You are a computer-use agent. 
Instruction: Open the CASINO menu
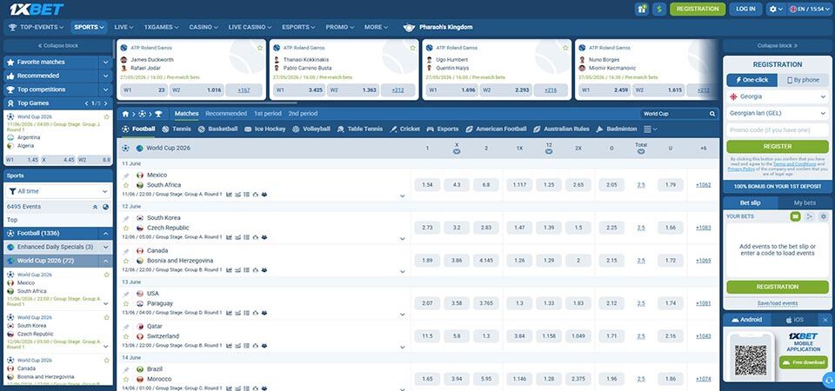click(204, 27)
